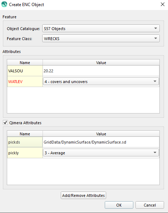Click the Cancel button
168x213 pixels.
click(150, 205)
